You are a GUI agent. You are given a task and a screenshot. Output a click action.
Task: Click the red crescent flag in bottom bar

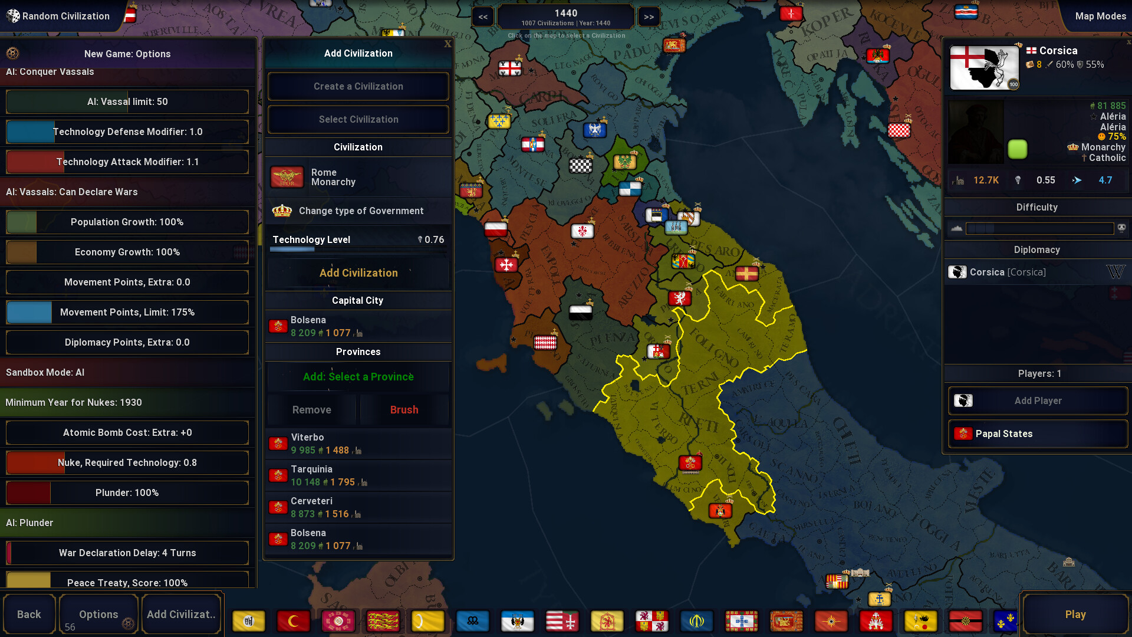click(x=293, y=620)
